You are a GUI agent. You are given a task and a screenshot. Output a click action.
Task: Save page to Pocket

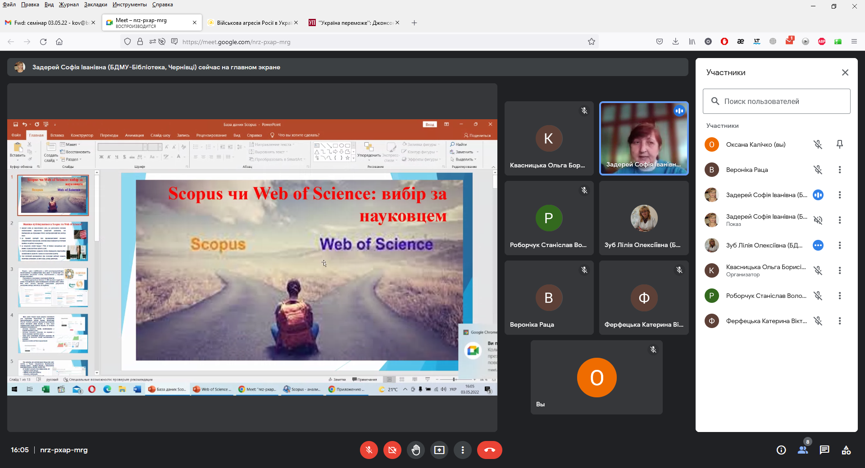tap(660, 42)
